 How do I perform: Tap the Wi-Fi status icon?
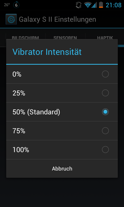click(x=88, y=5)
